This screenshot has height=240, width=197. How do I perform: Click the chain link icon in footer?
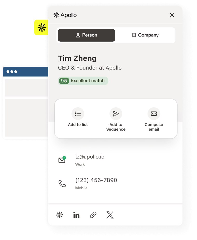93,215
